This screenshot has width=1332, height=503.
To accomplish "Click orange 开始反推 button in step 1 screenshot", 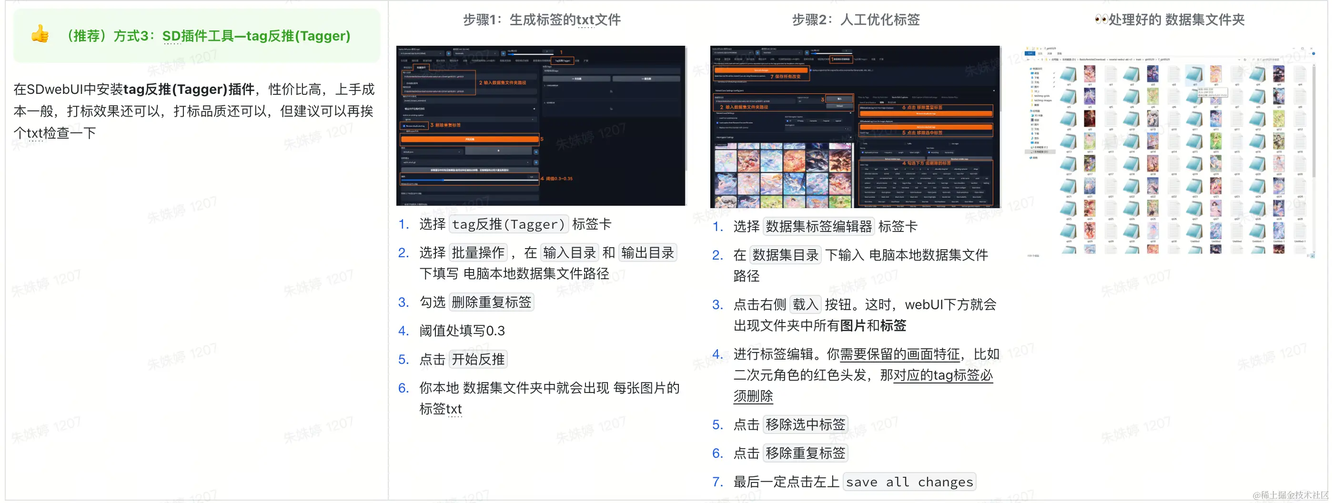I will [470, 140].
